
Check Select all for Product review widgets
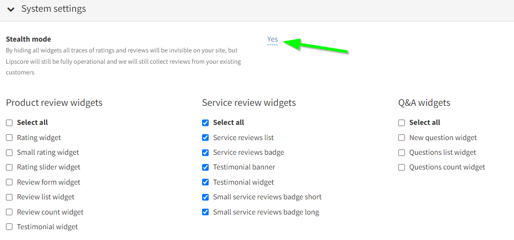(x=9, y=123)
